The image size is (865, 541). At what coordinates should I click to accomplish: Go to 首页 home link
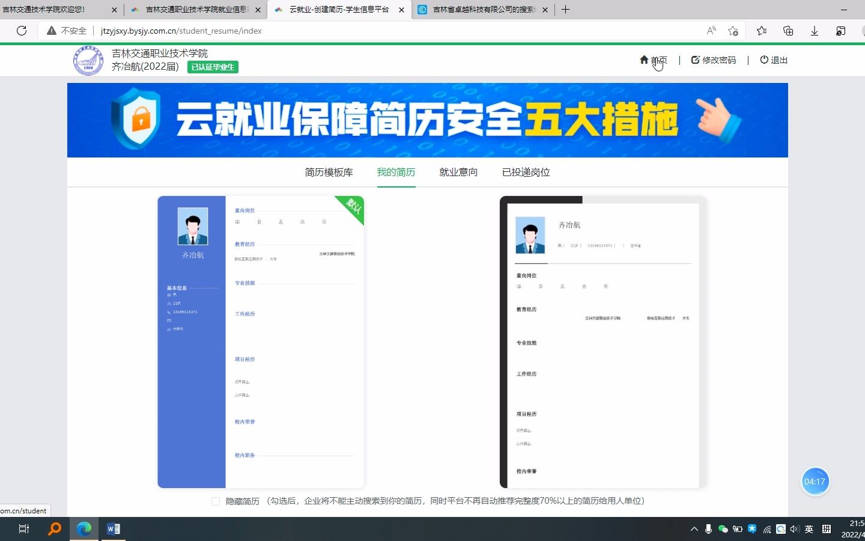pos(654,60)
